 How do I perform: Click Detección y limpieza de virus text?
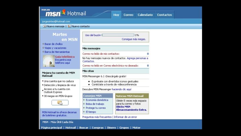point(60,85)
